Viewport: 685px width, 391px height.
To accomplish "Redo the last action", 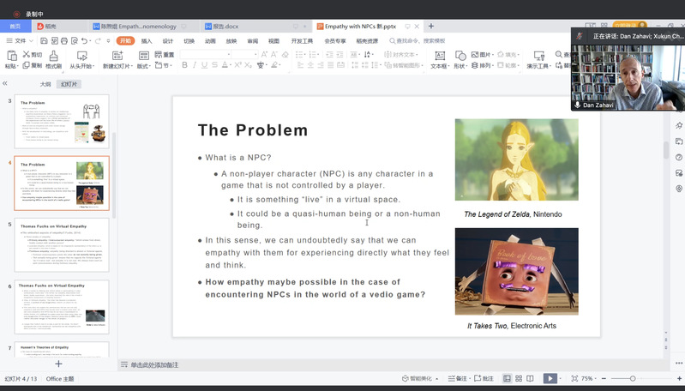I will click(x=98, y=40).
